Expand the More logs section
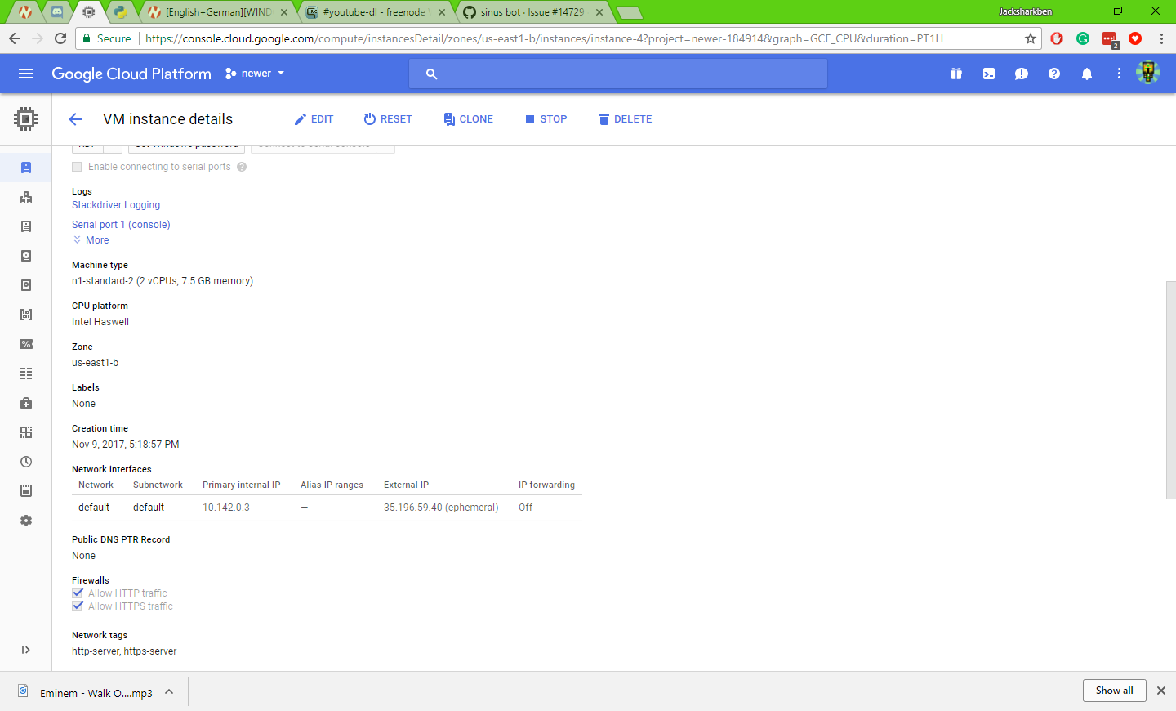The height and width of the screenshot is (711, 1176). pos(91,240)
